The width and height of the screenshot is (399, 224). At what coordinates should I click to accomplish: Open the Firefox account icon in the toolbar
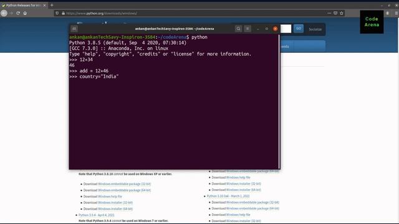(388, 13)
